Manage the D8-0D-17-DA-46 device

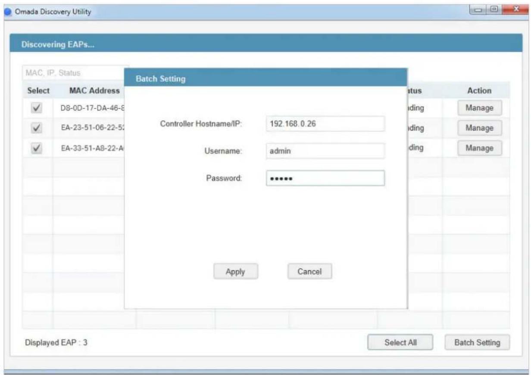[x=480, y=108]
